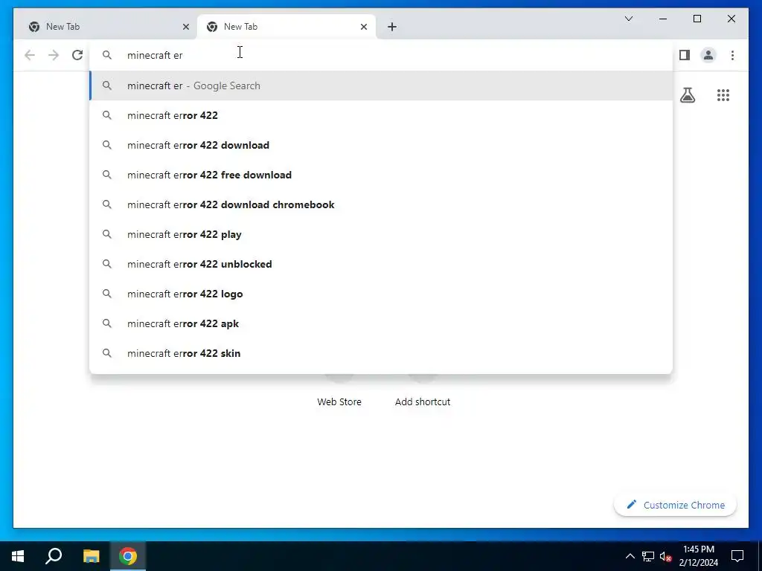762x571 pixels.
Task: Click search icon beside 'minecraft error 422 skin'
Action: coord(107,353)
